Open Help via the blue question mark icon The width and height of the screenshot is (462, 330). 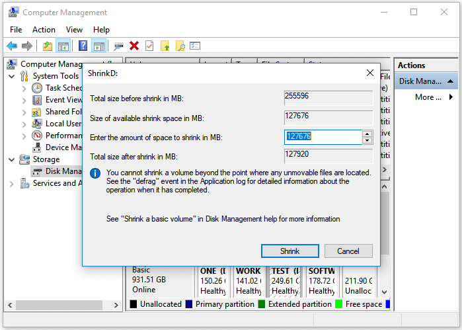[83, 46]
